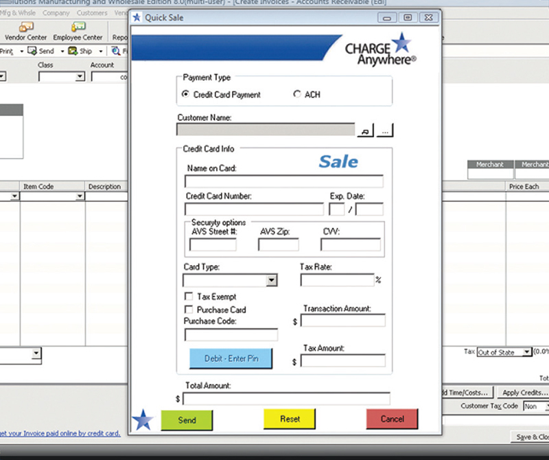Open invoice paid online by credit card link
Screen dimensions: 549x460
(60, 433)
